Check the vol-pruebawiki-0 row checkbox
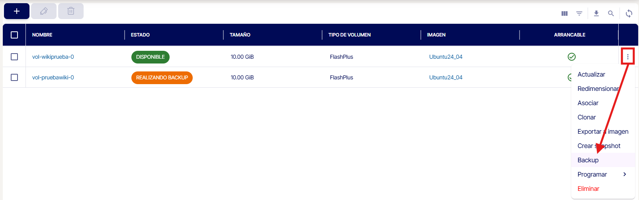The height and width of the screenshot is (200, 639). coord(14,77)
